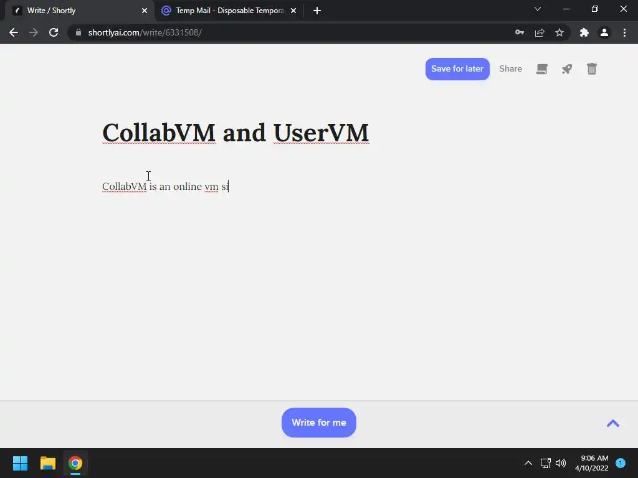Switch to Temp Mail tab
The width and height of the screenshot is (638, 478).
[229, 11]
